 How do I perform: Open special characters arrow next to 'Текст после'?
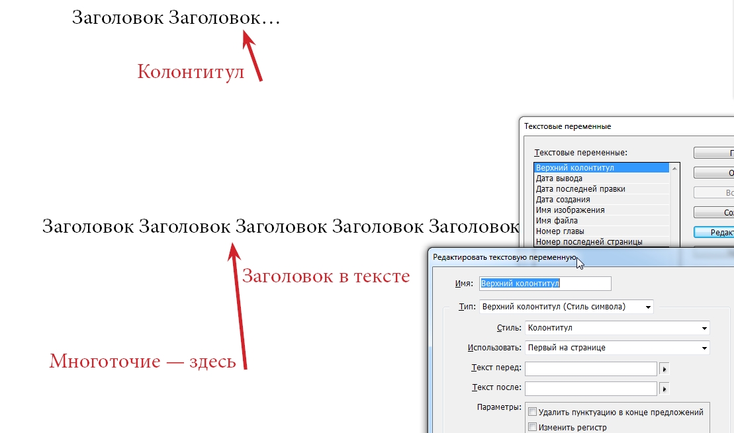(x=665, y=389)
